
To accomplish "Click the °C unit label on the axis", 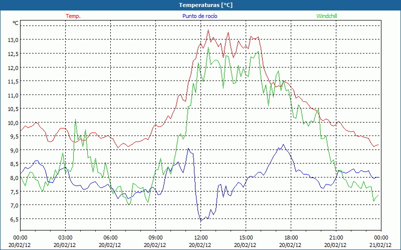I will click(16, 23).
